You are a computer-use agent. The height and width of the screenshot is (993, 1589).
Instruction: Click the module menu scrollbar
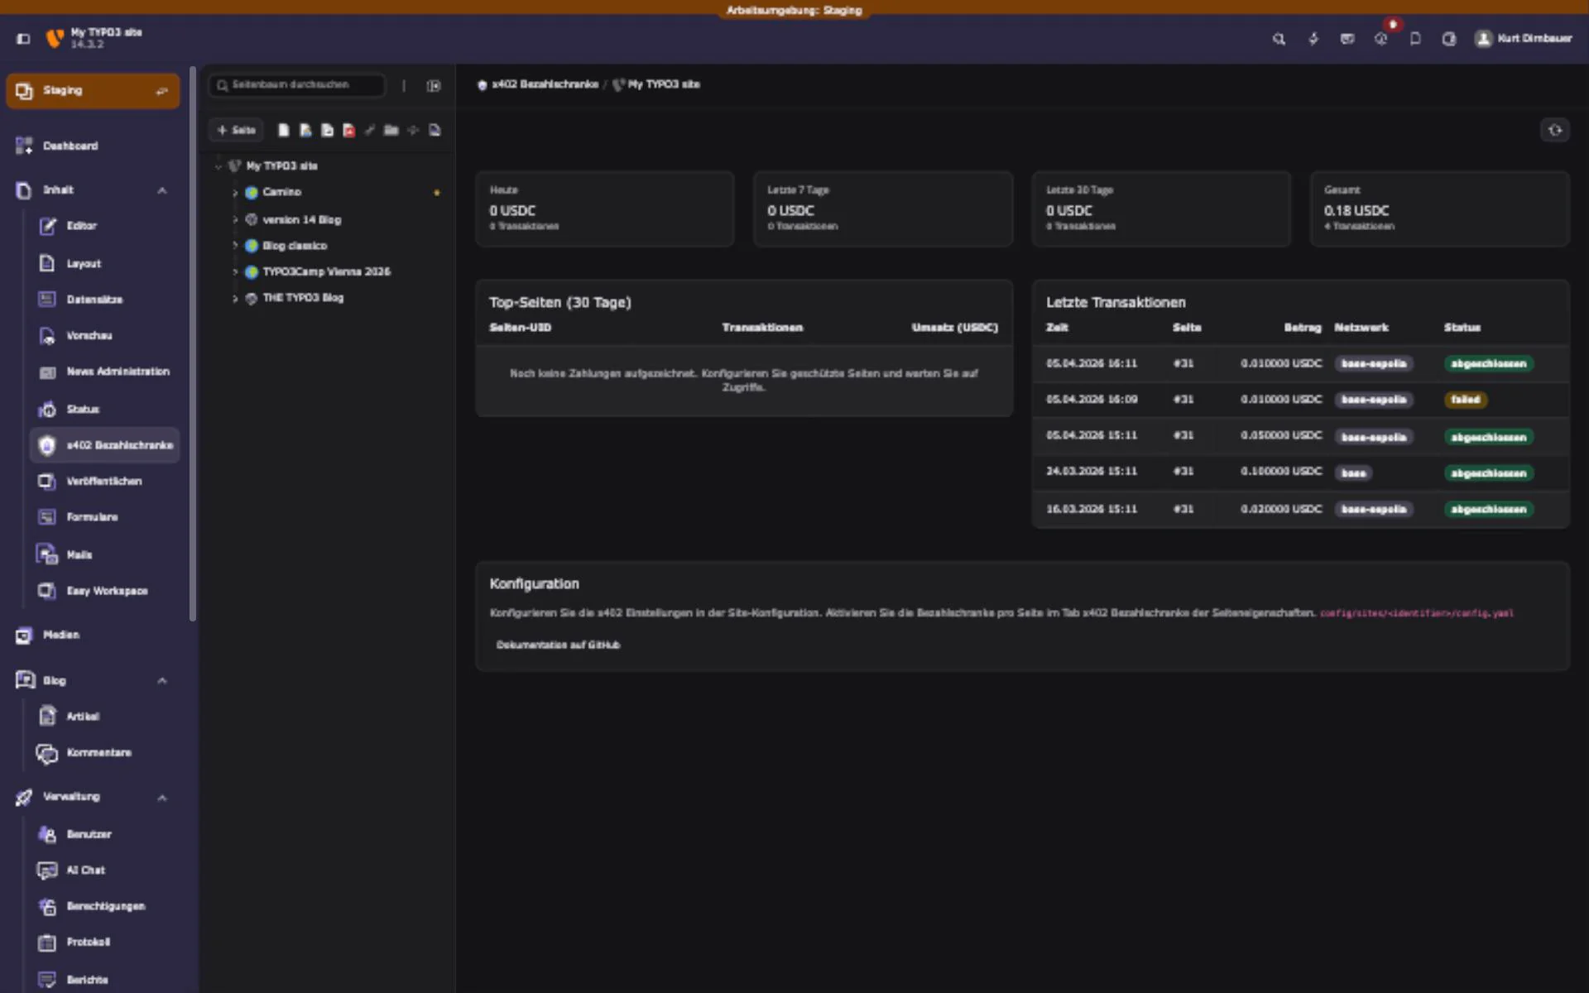tap(193, 343)
